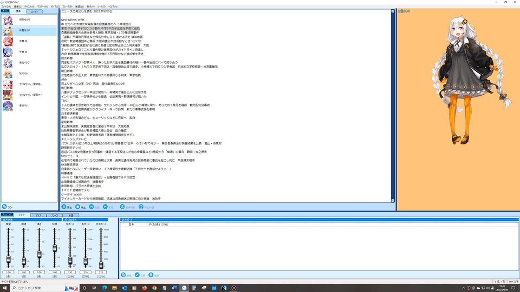Select ついなちゃん（関西弁） voice avatar

tap(8, 95)
